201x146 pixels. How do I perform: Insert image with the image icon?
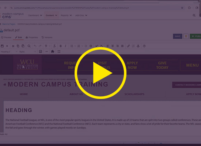pos(41,51)
